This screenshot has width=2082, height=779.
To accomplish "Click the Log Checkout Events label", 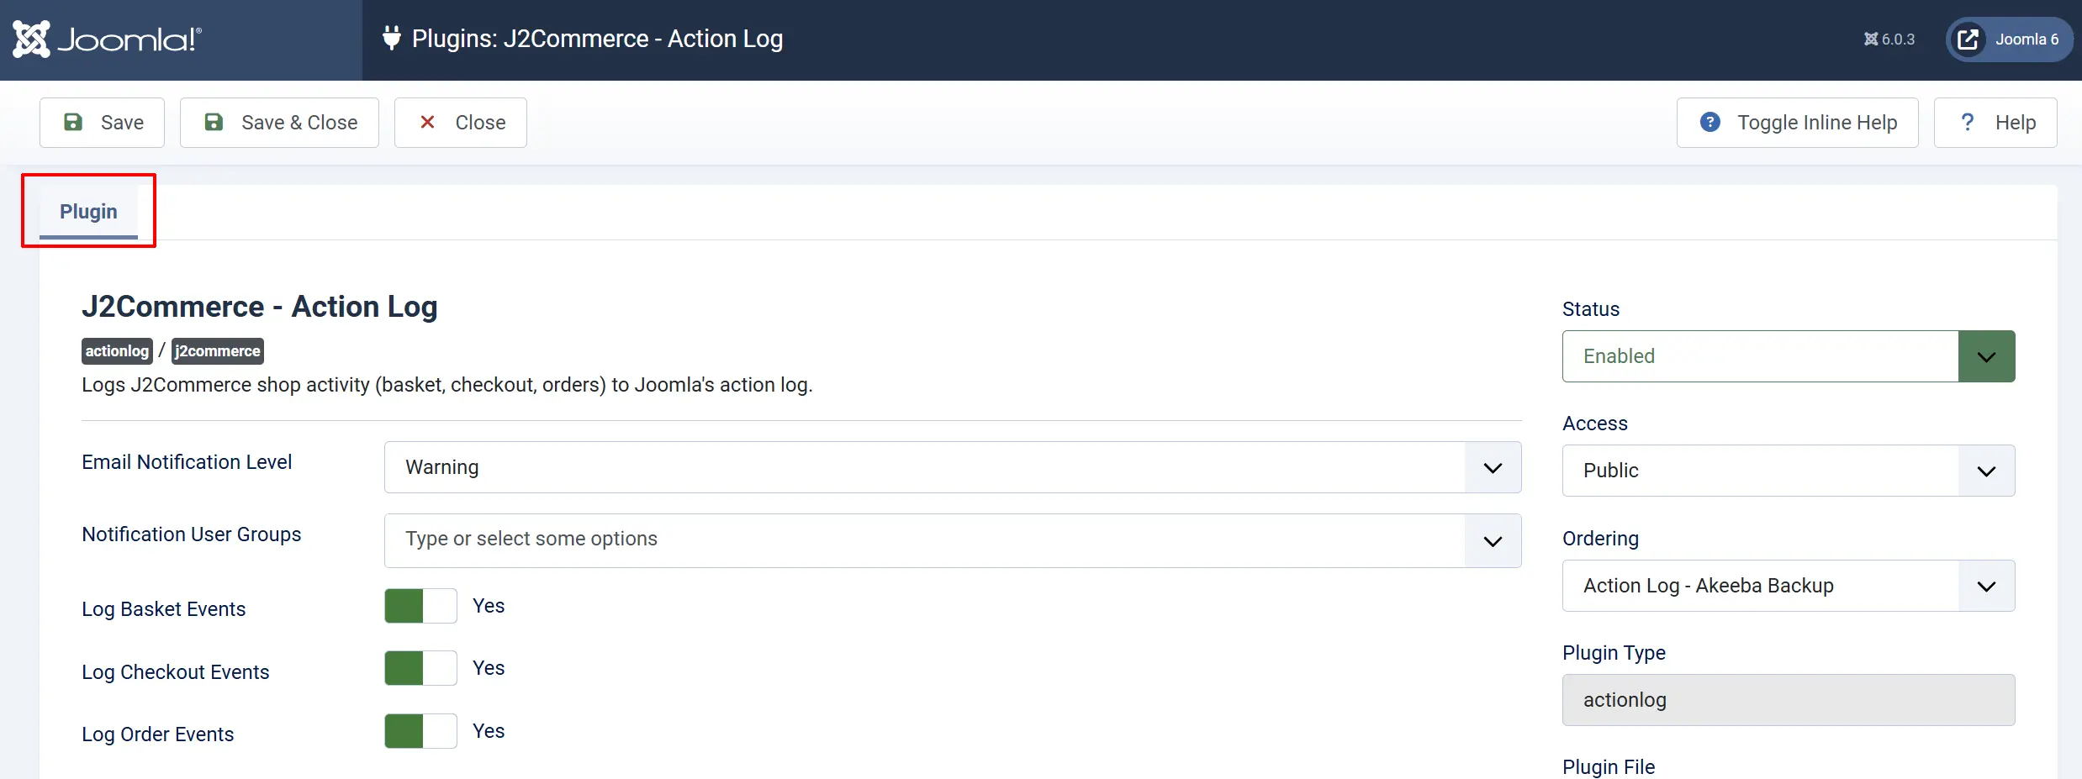I will click(x=176, y=672).
